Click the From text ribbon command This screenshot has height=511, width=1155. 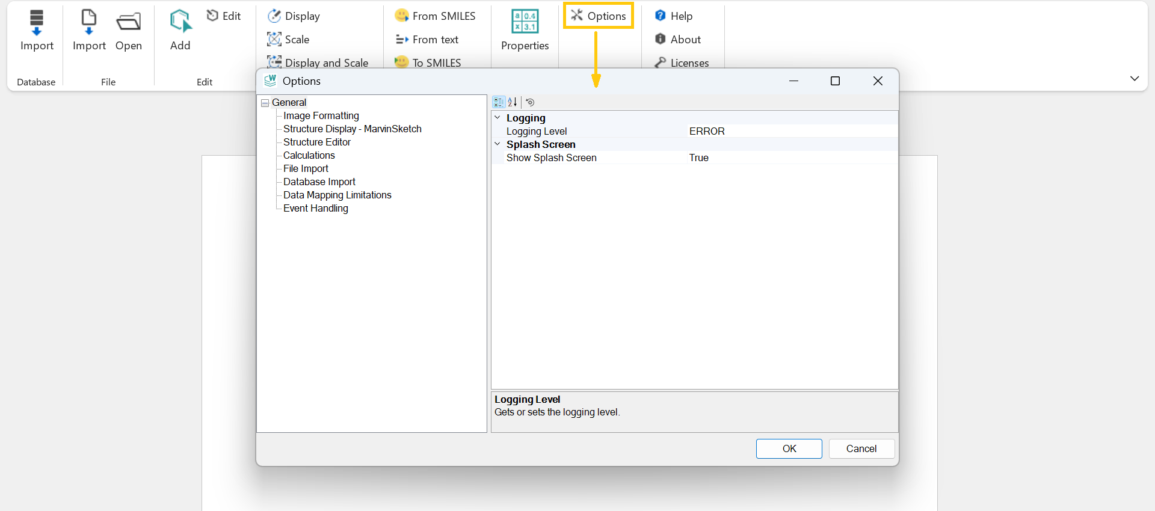pyautogui.click(x=427, y=39)
